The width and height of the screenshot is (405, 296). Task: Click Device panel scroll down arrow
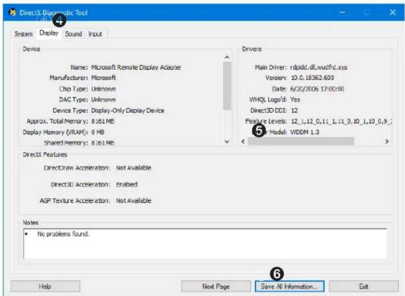click(x=227, y=141)
